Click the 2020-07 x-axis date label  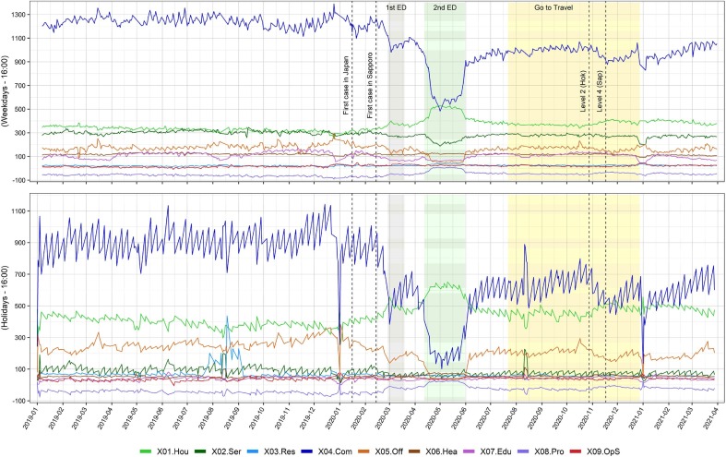[482, 417]
